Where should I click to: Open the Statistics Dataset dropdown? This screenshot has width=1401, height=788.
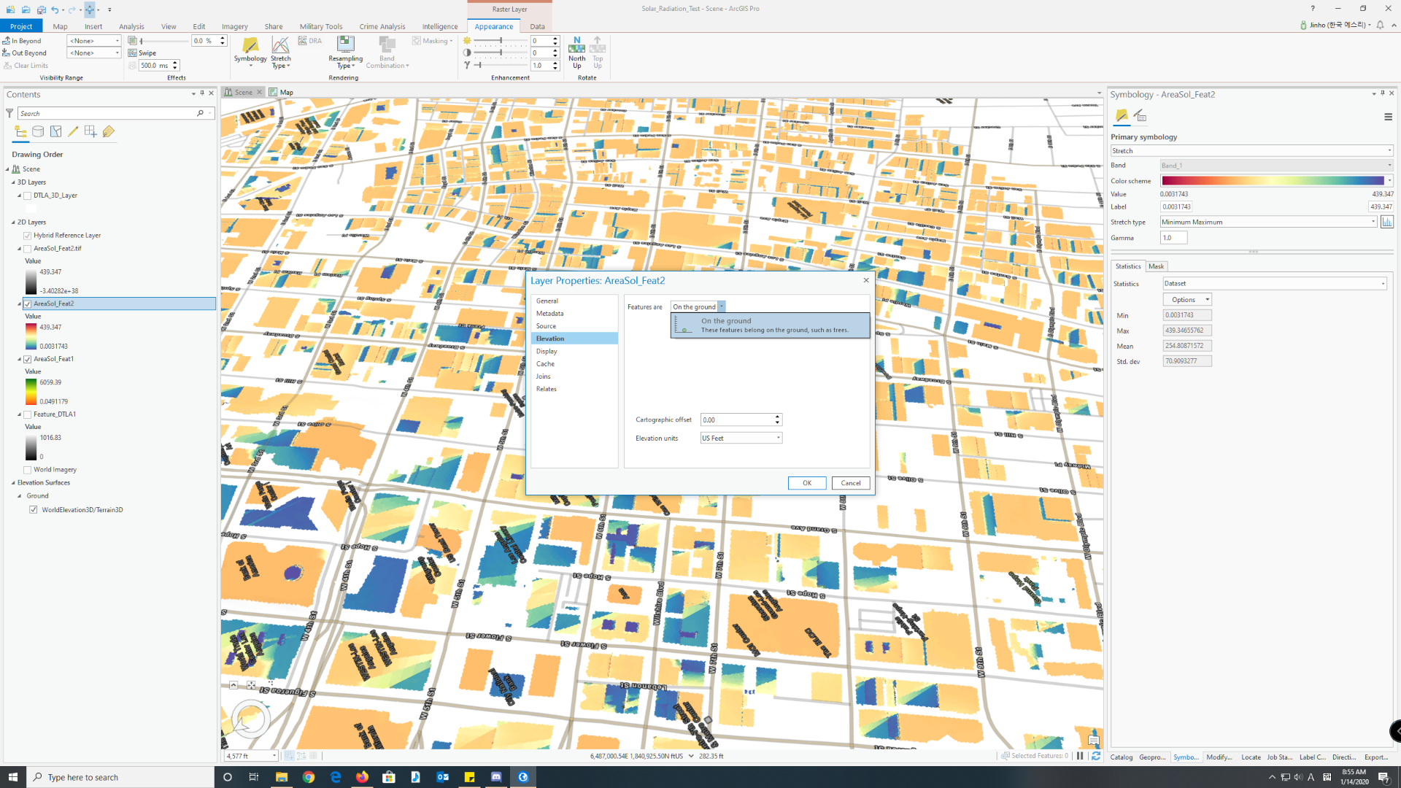tap(1274, 284)
